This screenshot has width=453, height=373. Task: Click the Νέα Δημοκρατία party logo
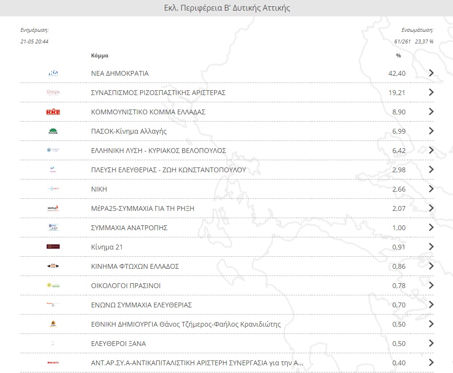coord(53,73)
